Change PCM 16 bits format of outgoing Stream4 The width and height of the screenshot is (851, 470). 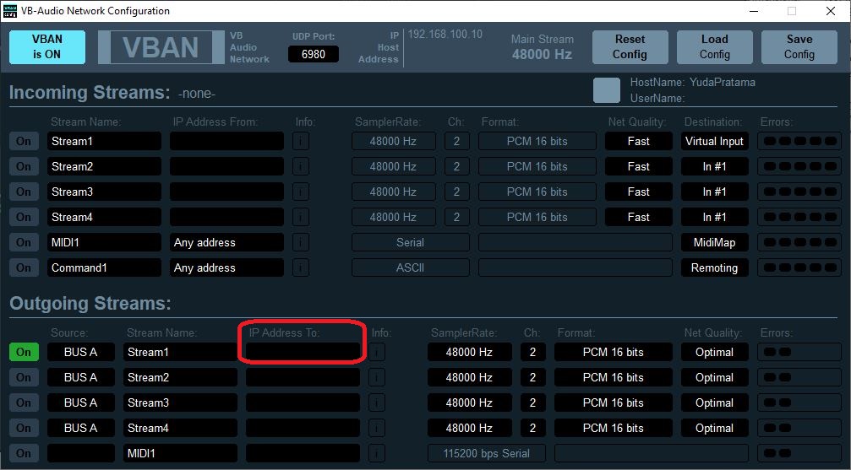pyautogui.click(x=614, y=428)
